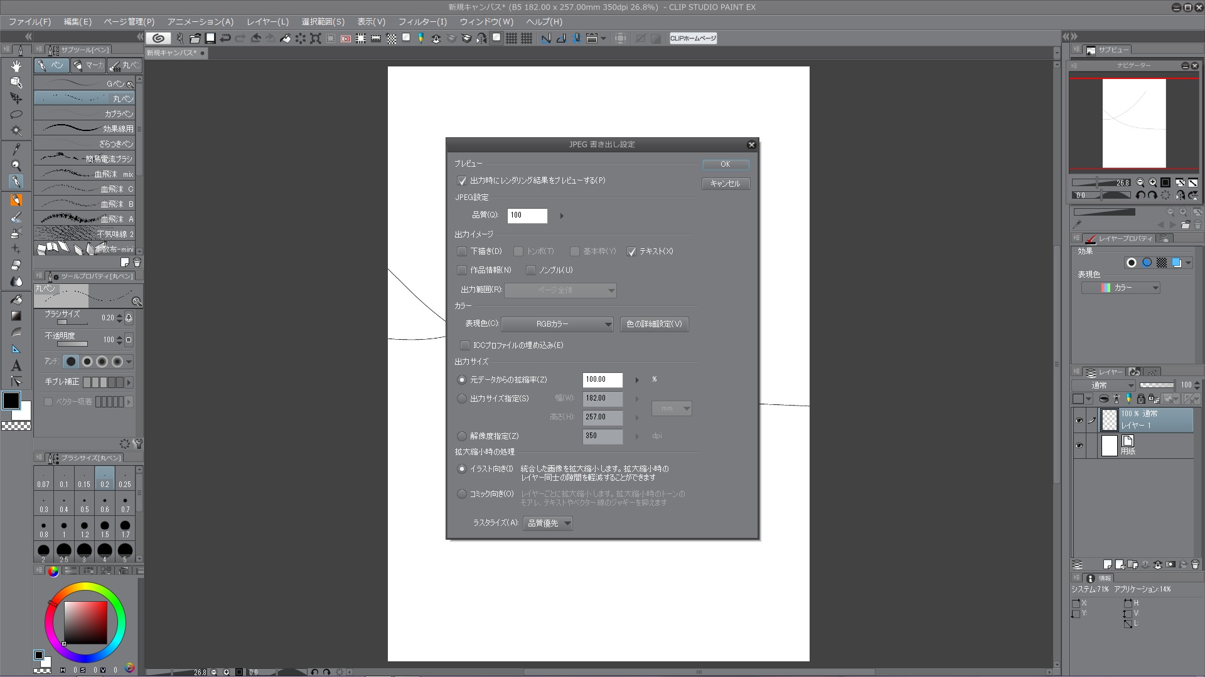Image resolution: width=1205 pixels, height=677 pixels.
Task: Select the lasso selection tool
Action: (x=16, y=114)
